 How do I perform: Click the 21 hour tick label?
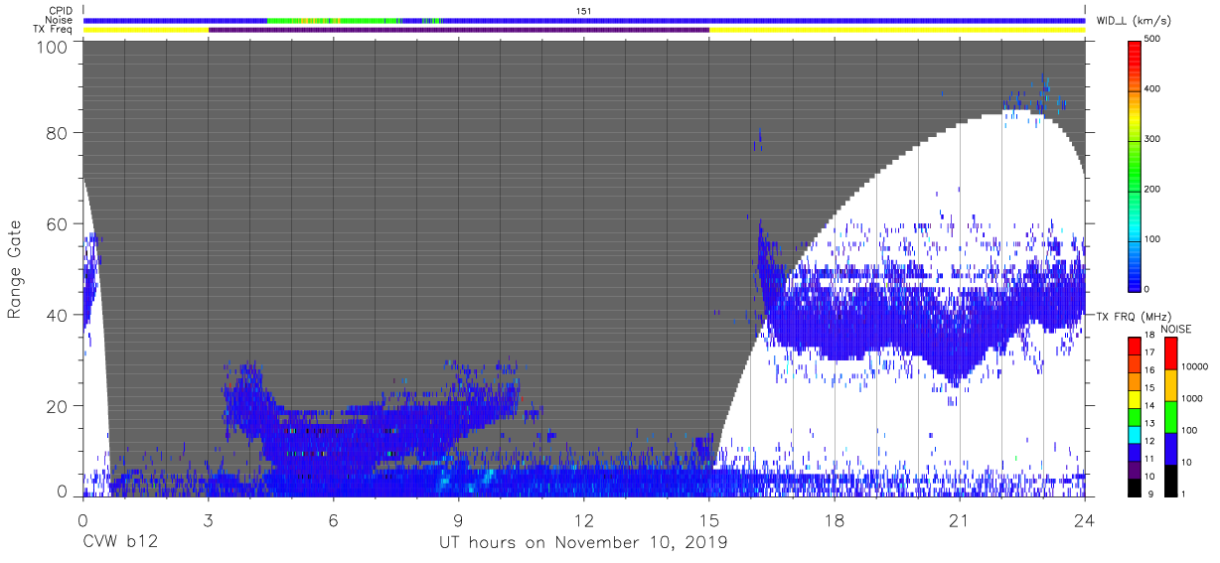(x=960, y=520)
